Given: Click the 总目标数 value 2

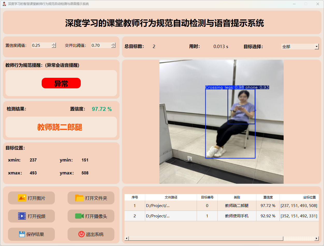Looking at the screenshot, I should (154, 47).
